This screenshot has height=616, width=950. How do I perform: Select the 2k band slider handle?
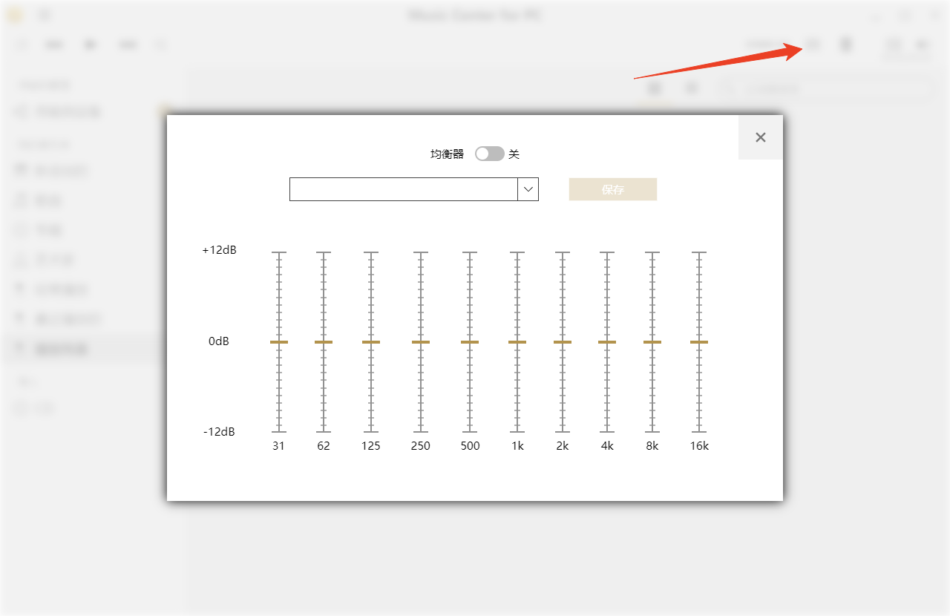(563, 342)
